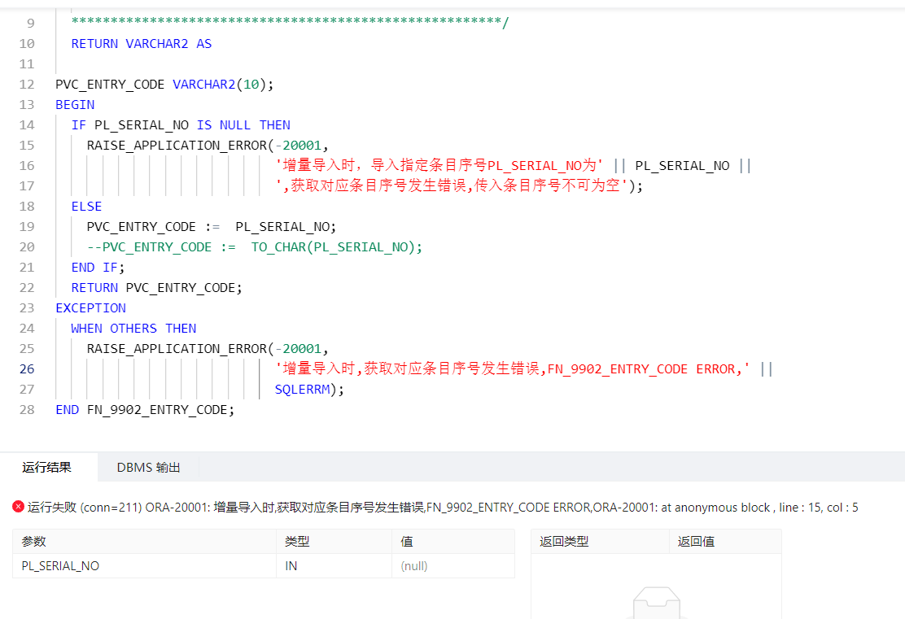Click the red error icon beside 运行失败

click(18, 507)
